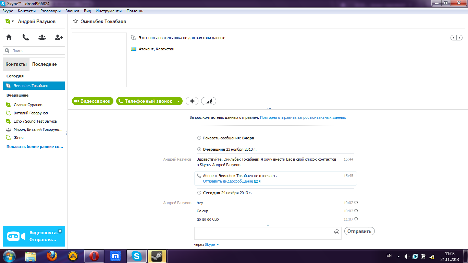Click the 'go go go Cup' message

point(208,219)
